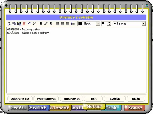
Task: Undo last edit with the undo arrow
Action: point(29,23)
